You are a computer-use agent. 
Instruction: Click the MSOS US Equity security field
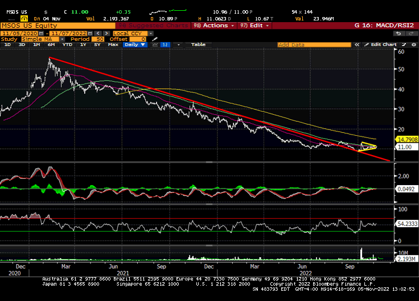[57, 26]
